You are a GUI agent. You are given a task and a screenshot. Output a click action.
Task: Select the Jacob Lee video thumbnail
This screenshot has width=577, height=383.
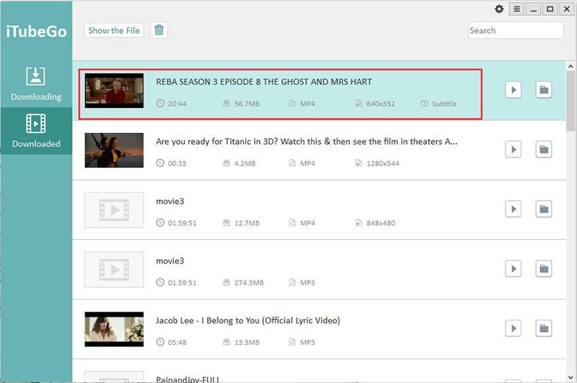[114, 329]
